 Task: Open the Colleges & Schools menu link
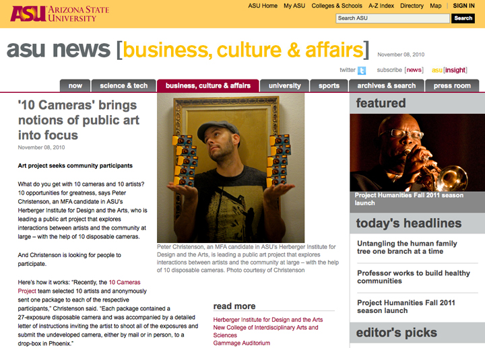tap(337, 6)
